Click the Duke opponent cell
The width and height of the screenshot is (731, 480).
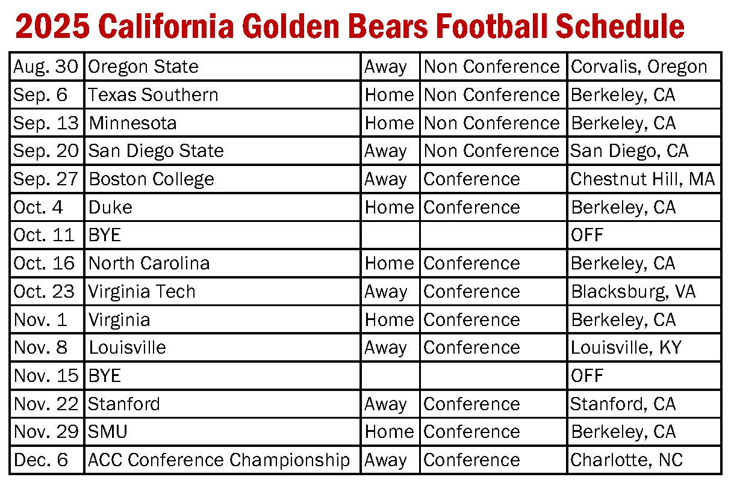point(222,207)
